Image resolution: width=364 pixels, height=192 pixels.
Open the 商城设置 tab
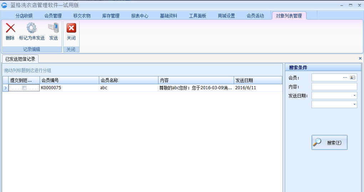[226, 16]
